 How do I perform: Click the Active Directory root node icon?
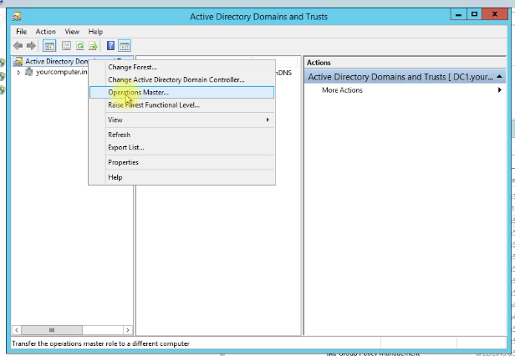click(x=18, y=61)
